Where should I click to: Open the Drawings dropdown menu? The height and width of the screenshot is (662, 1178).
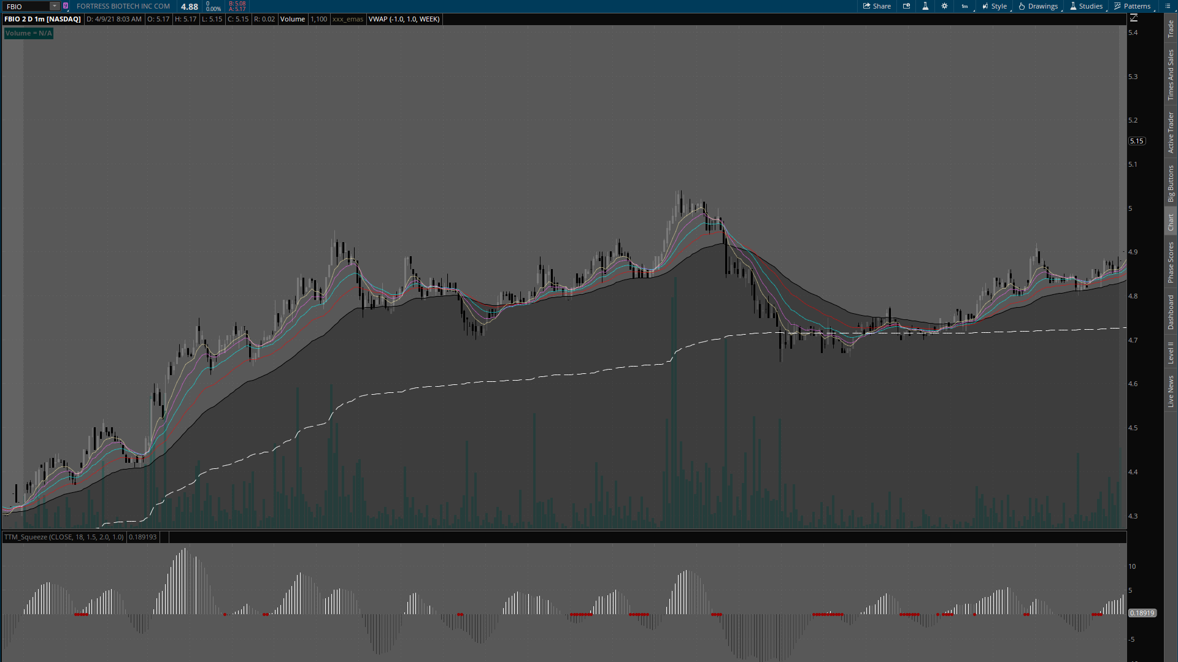coord(1038,6)
